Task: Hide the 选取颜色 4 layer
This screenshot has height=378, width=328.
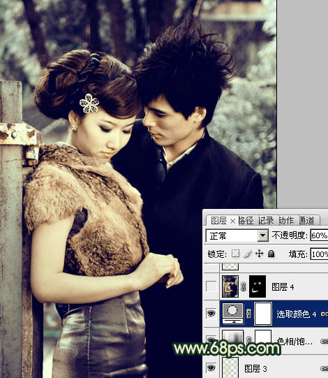Action: (211, 314)
